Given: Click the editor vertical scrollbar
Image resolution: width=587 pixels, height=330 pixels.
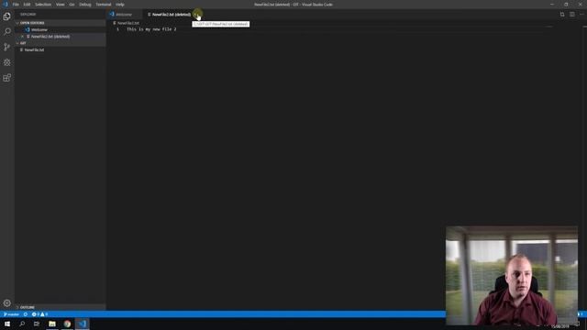Looking at the screenshot, I should point(584,169).
